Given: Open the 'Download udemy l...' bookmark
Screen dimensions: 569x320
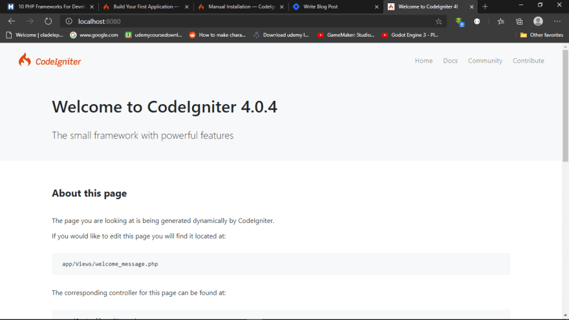Looking at the screenshot, I should pyautogui.click(x=281, y=35).
